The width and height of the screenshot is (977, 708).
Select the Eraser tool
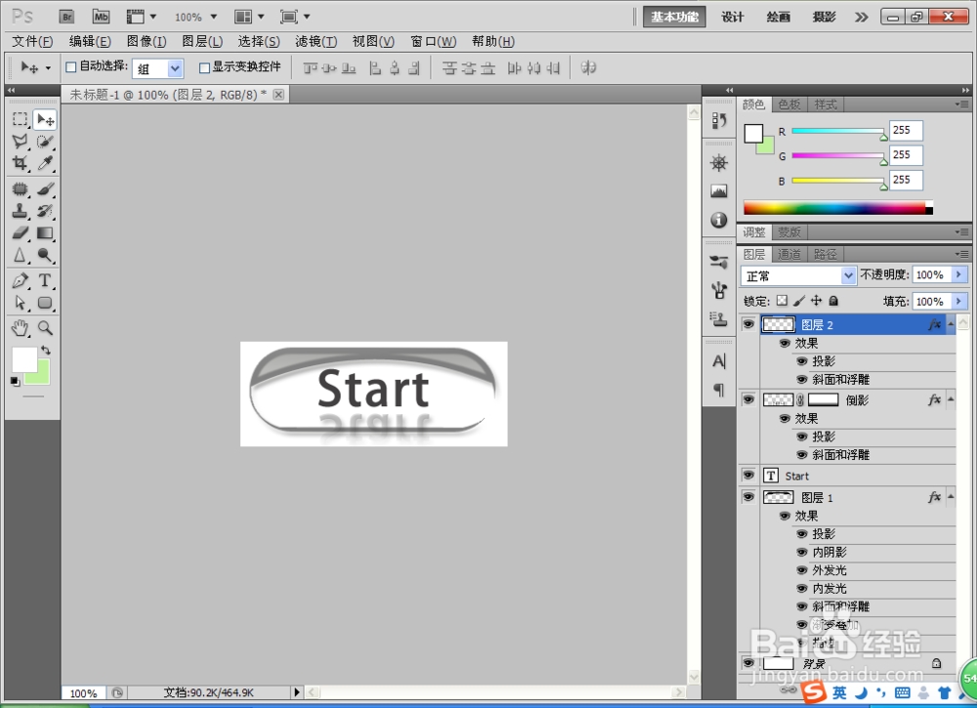pos(20,232)
